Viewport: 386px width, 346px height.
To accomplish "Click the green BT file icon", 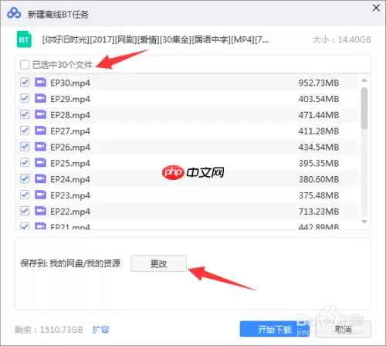I will coord(24,39).
